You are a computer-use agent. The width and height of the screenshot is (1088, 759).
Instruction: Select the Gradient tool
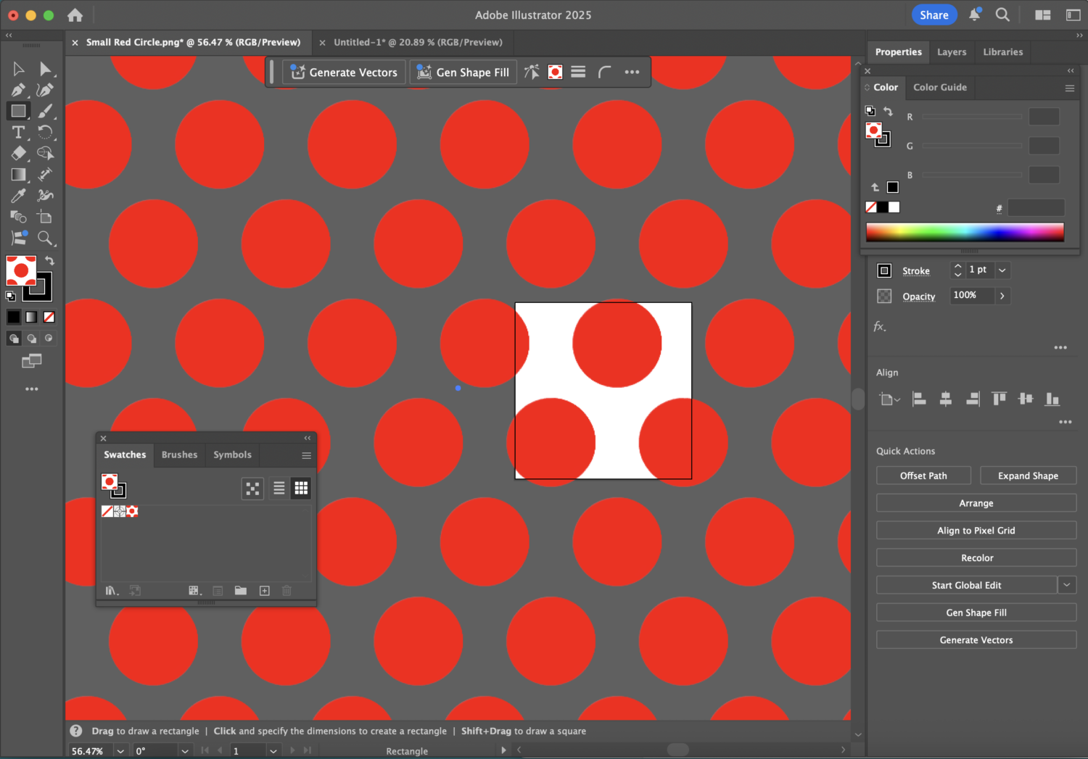click(x=18, y=174)
